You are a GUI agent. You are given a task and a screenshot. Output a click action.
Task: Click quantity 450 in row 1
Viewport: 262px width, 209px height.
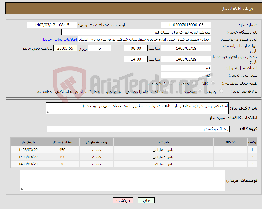62,150
